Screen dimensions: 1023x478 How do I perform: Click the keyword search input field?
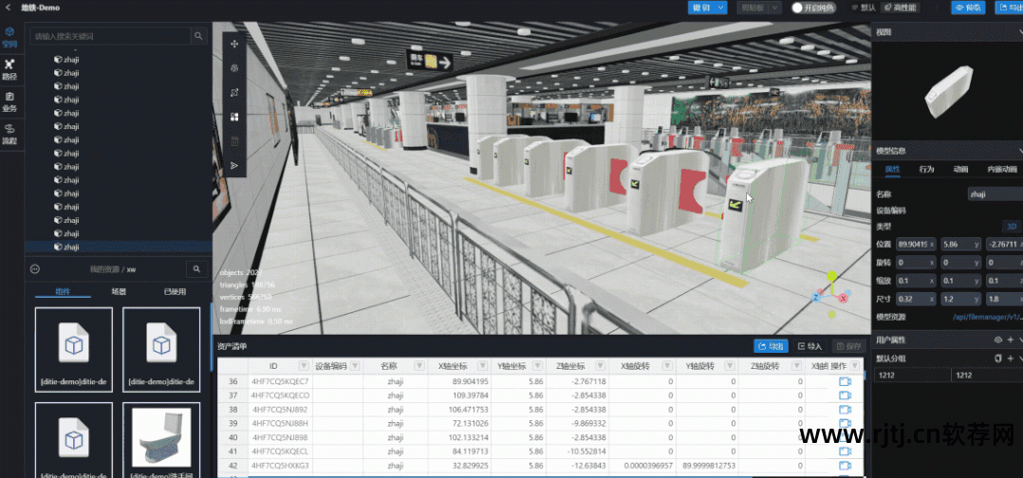pyautogui.click(x=109, y=36)
